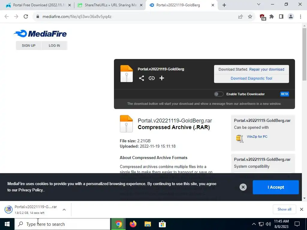Close the Portal.v20221119-GoldBerg tab
307x230 pixels.
pos(213,5)
